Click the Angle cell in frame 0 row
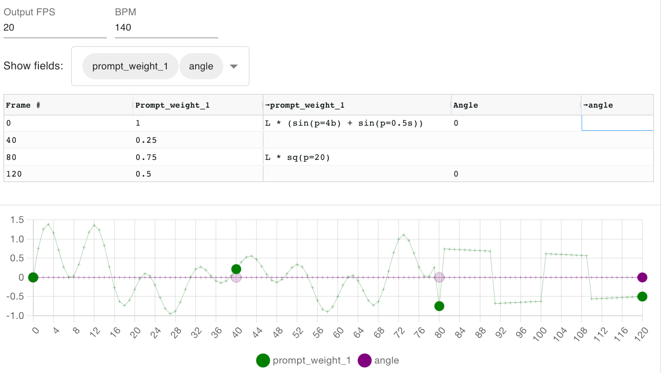 click(x=516, y=123)
